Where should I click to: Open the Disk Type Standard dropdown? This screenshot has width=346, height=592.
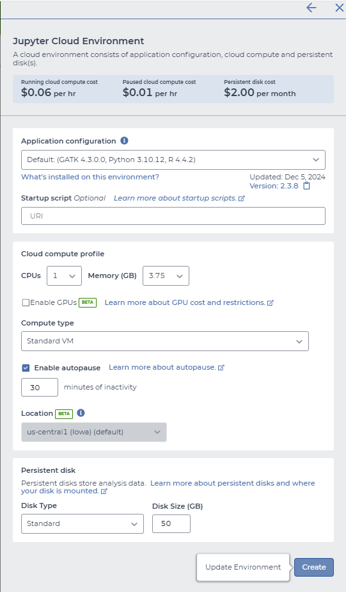click(82, 523)
